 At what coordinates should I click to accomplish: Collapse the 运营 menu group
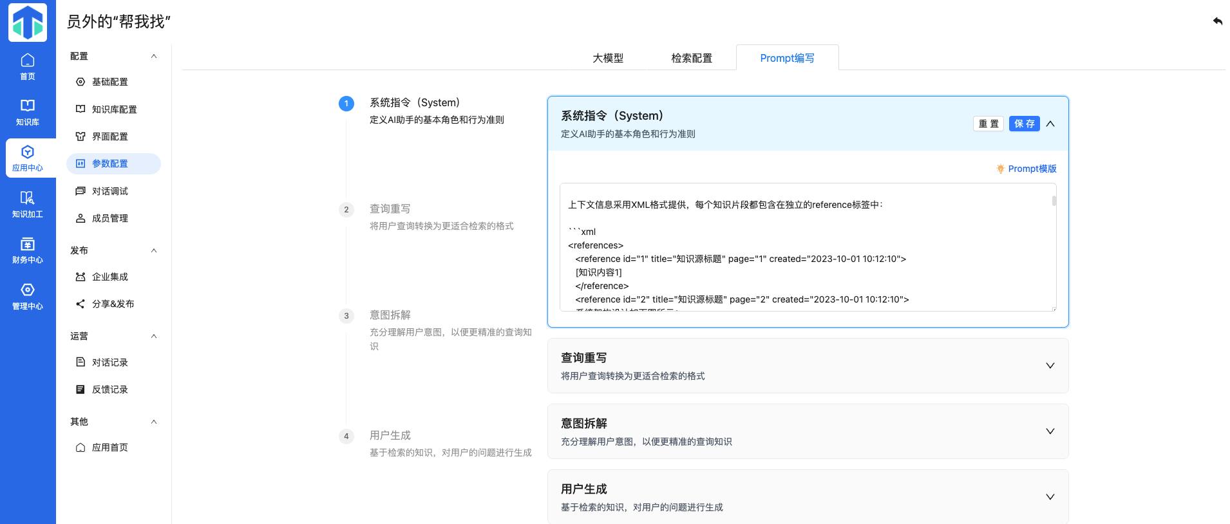coord(154,336)
